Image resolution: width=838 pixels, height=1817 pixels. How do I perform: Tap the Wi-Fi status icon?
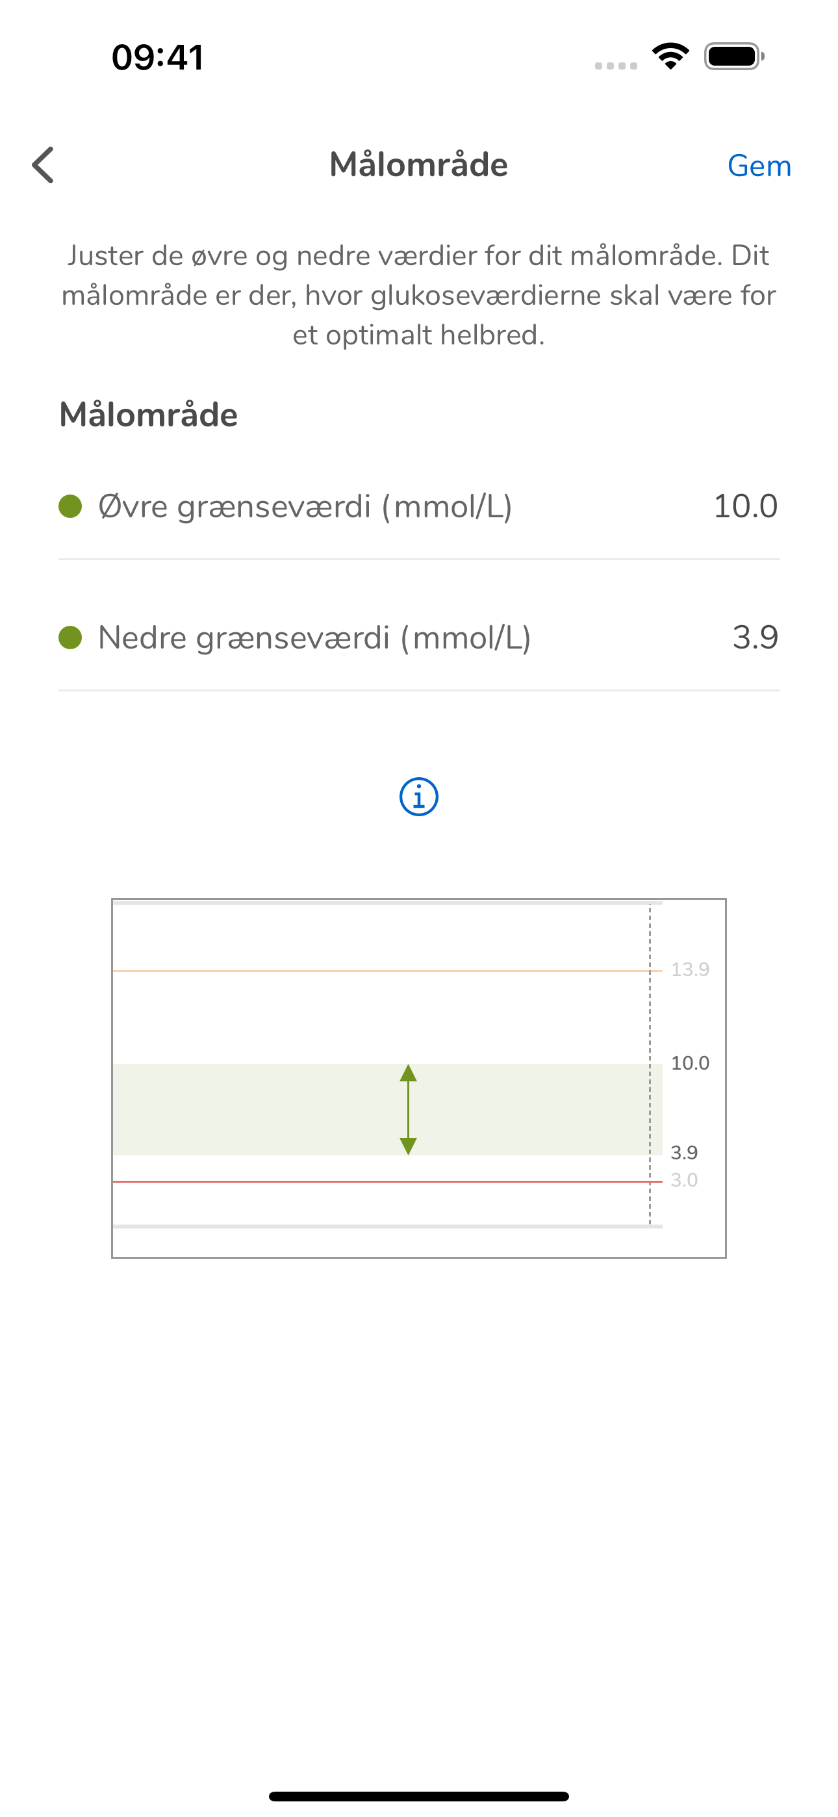[670, 57]
